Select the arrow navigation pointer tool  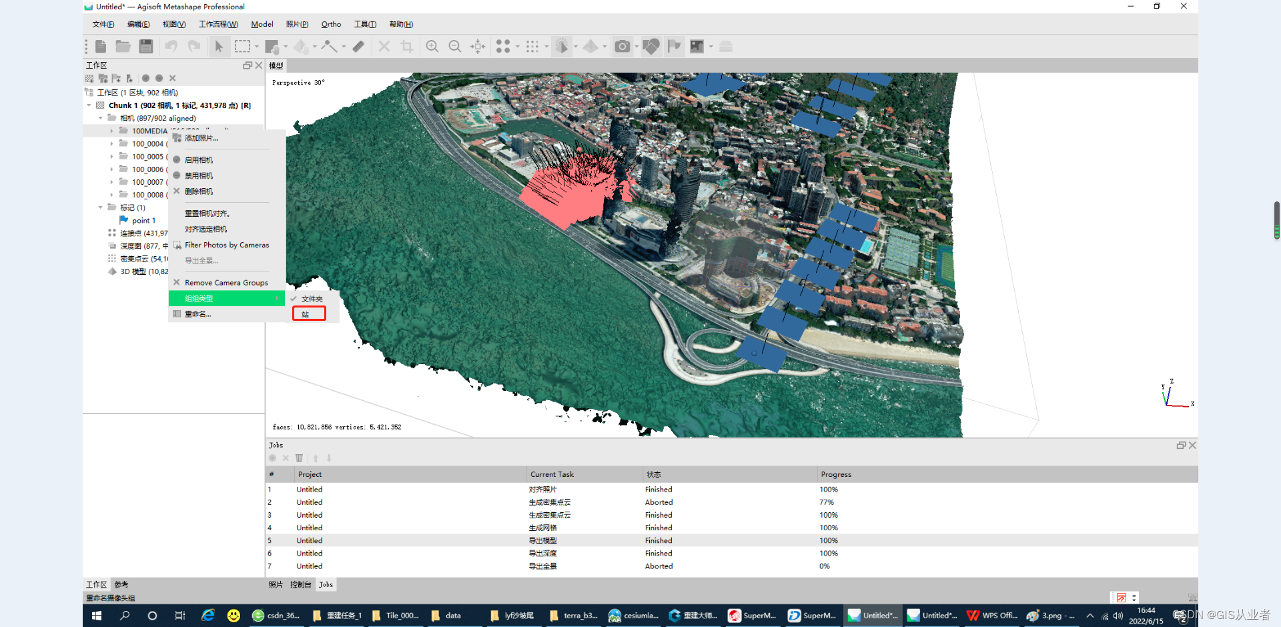(219, 46)
